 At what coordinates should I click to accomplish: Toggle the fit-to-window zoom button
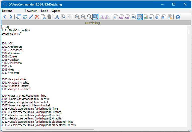pyautogui.click(x=95, y=17)
